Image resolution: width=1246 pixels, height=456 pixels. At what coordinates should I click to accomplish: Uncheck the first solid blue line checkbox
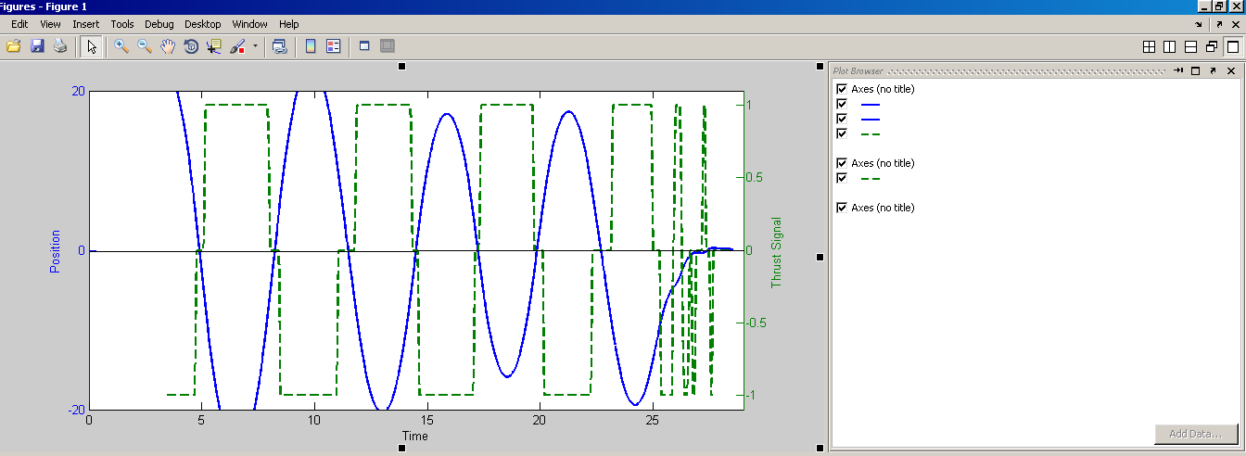842,104
